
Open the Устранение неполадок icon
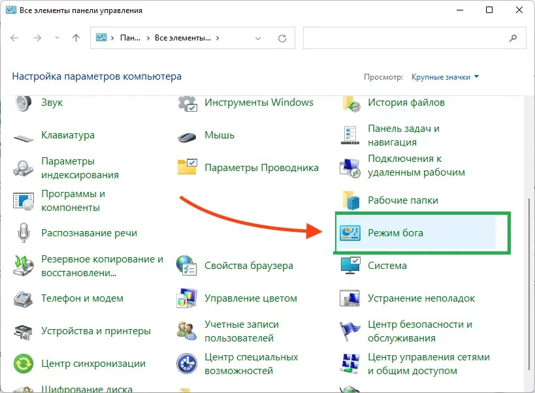pos(351,298)
